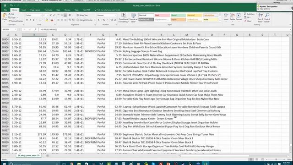The height and width of the screenshot is (165, 293).
Task: Switch to the Page Layout tab
Action: [35, 10]
